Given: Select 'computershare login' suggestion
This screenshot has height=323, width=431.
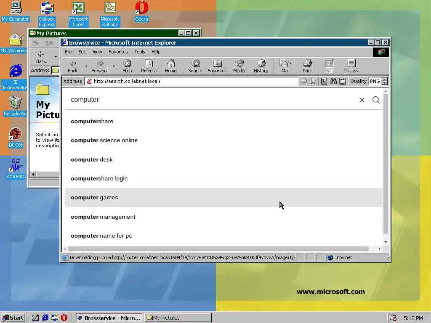Looking at the screenshot, I should coord(223,178).
